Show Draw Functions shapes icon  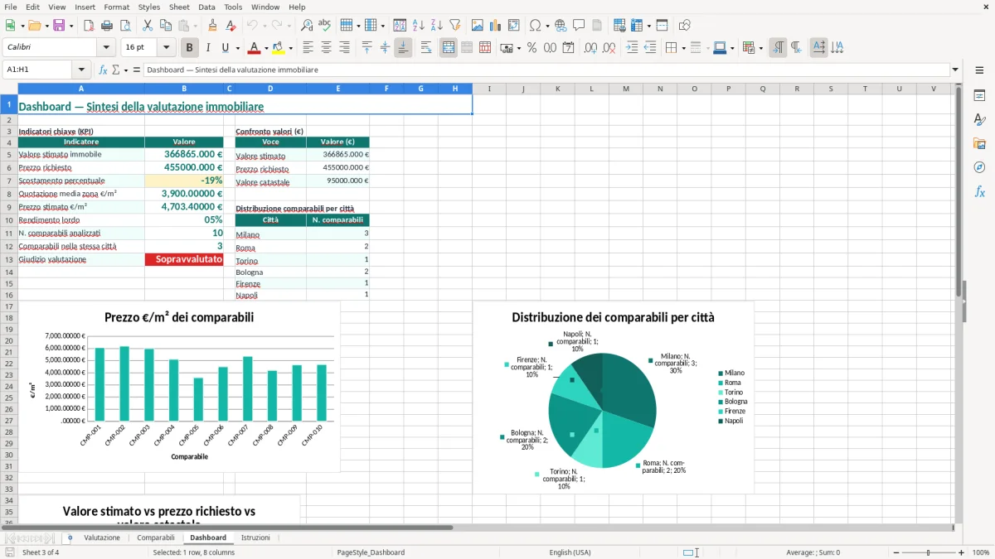coord(684,26)
